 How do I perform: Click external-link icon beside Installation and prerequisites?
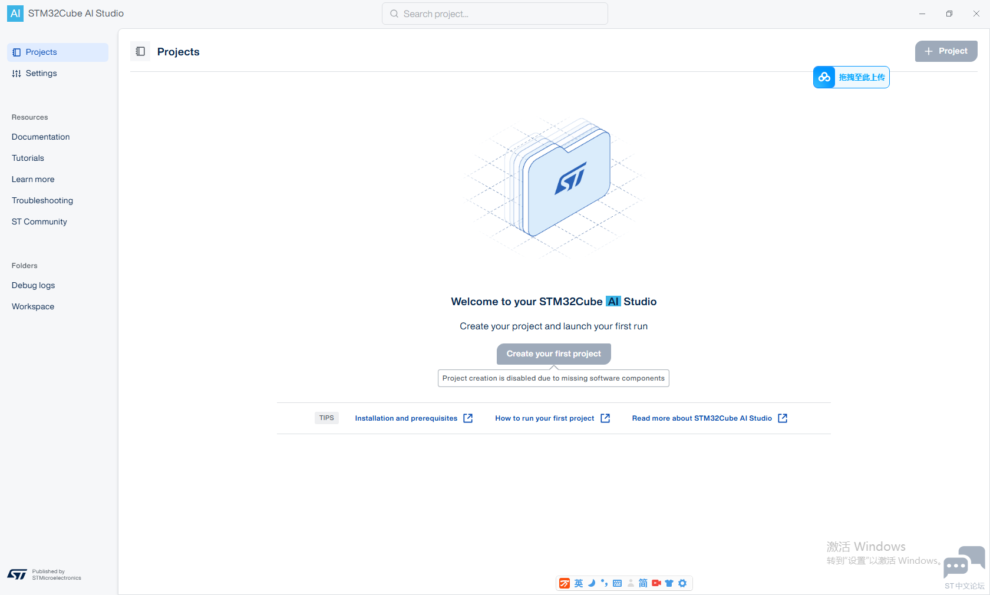[468, 418]
